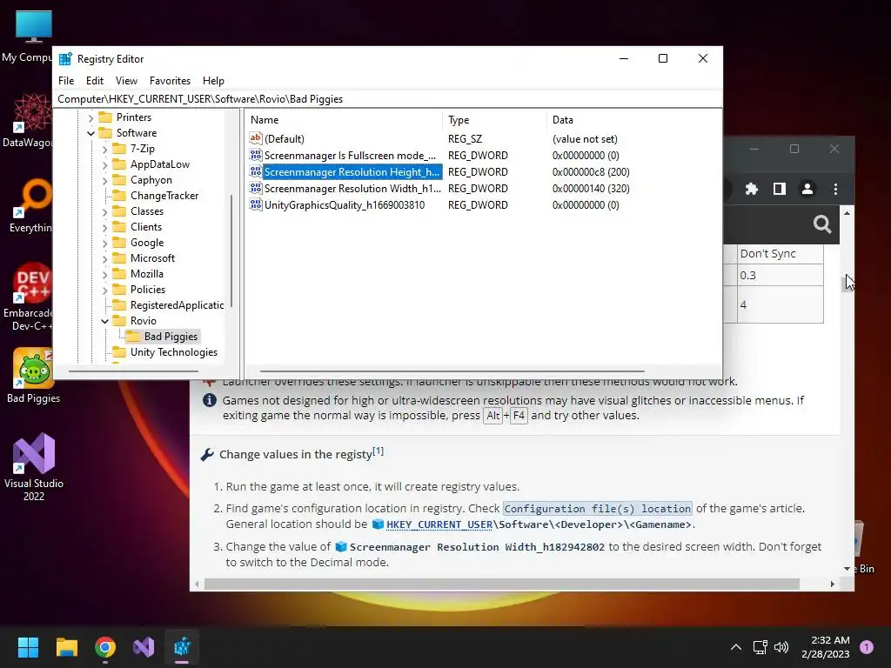The width and height of the screenshot is (891, 668).
Task: Click the browser horizontal scrollbar
Action: [502, 584]
